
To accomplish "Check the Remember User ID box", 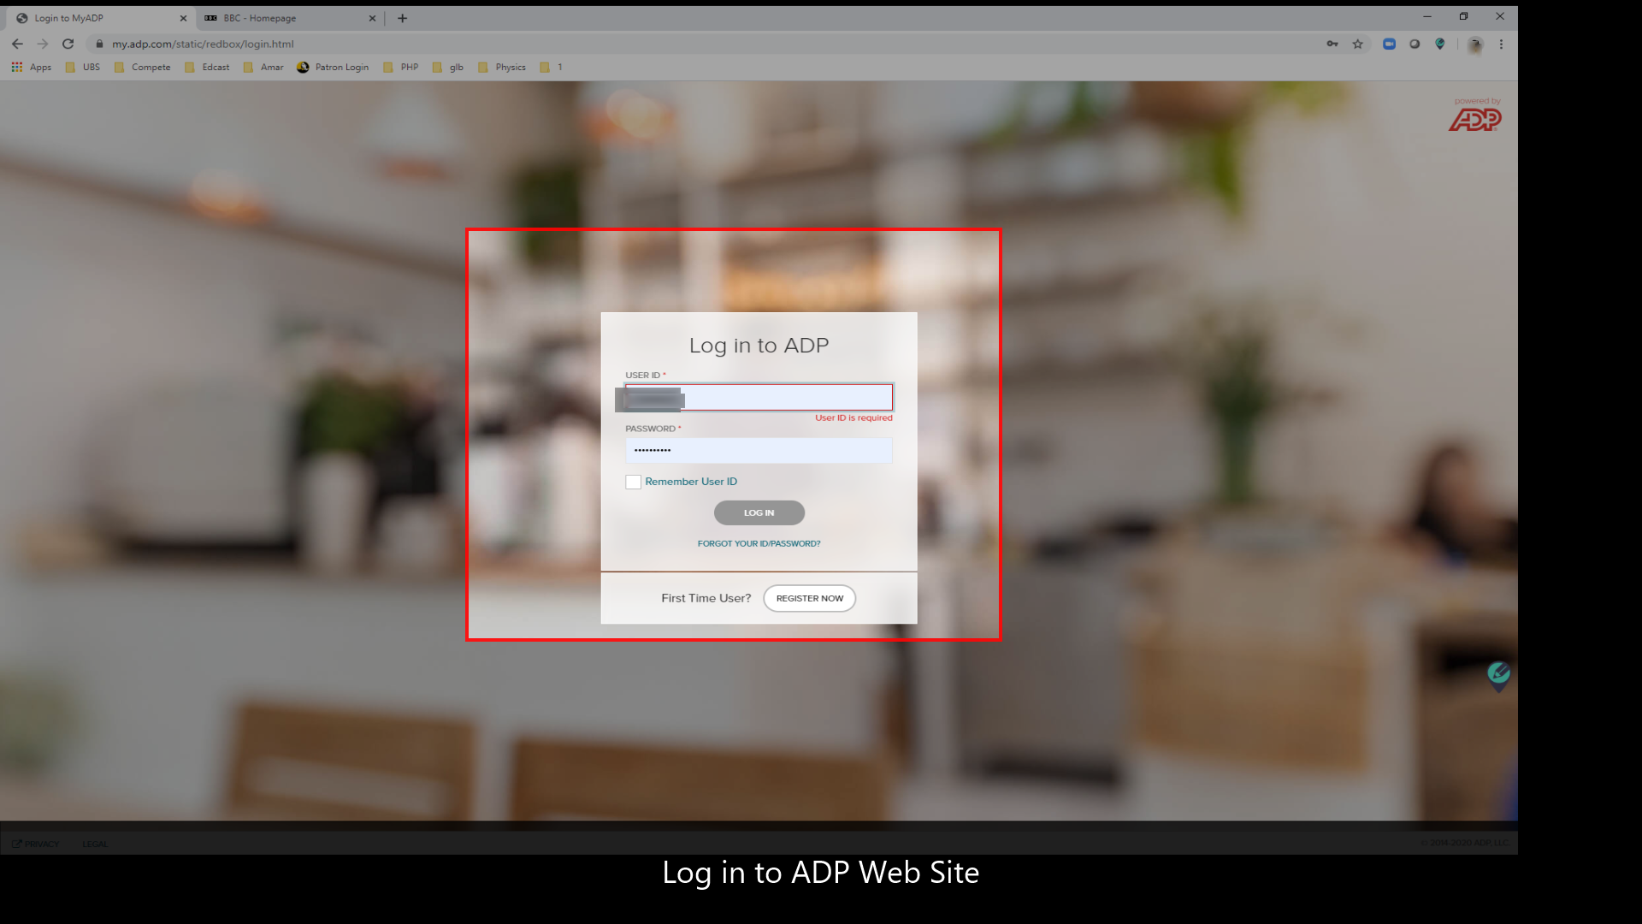I will tap(633, 482).
